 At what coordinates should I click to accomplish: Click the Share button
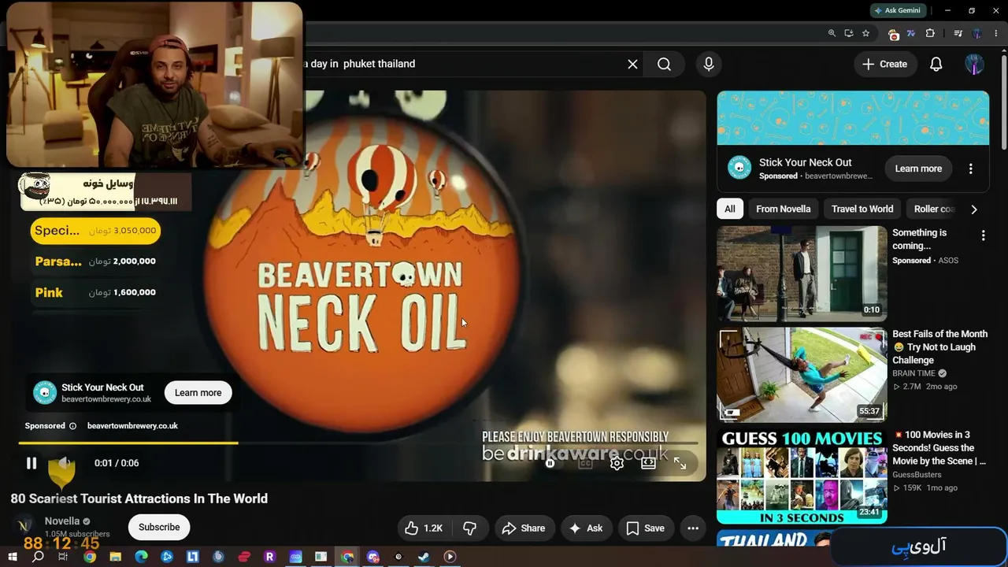[524, 528]
